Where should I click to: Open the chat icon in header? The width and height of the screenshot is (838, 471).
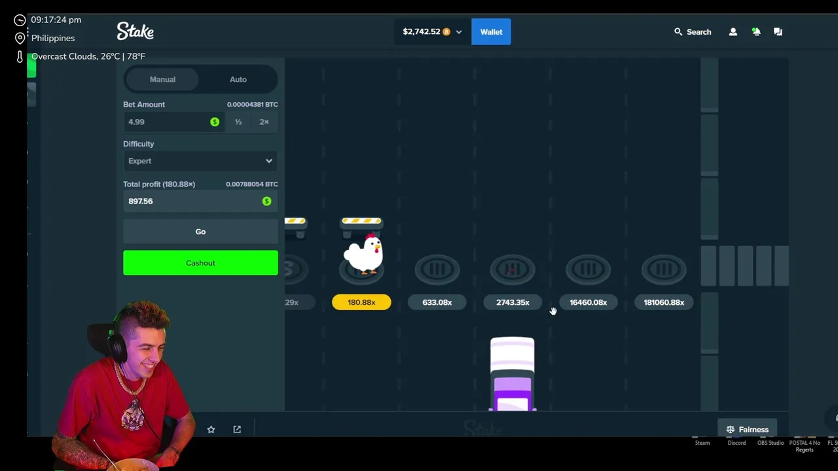point(778,31)
